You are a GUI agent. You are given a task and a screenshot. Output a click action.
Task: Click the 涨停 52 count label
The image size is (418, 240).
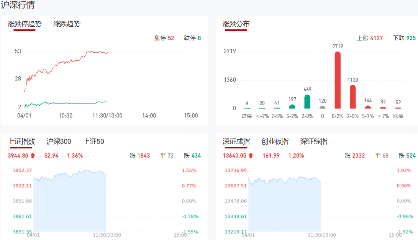[164, 38]
